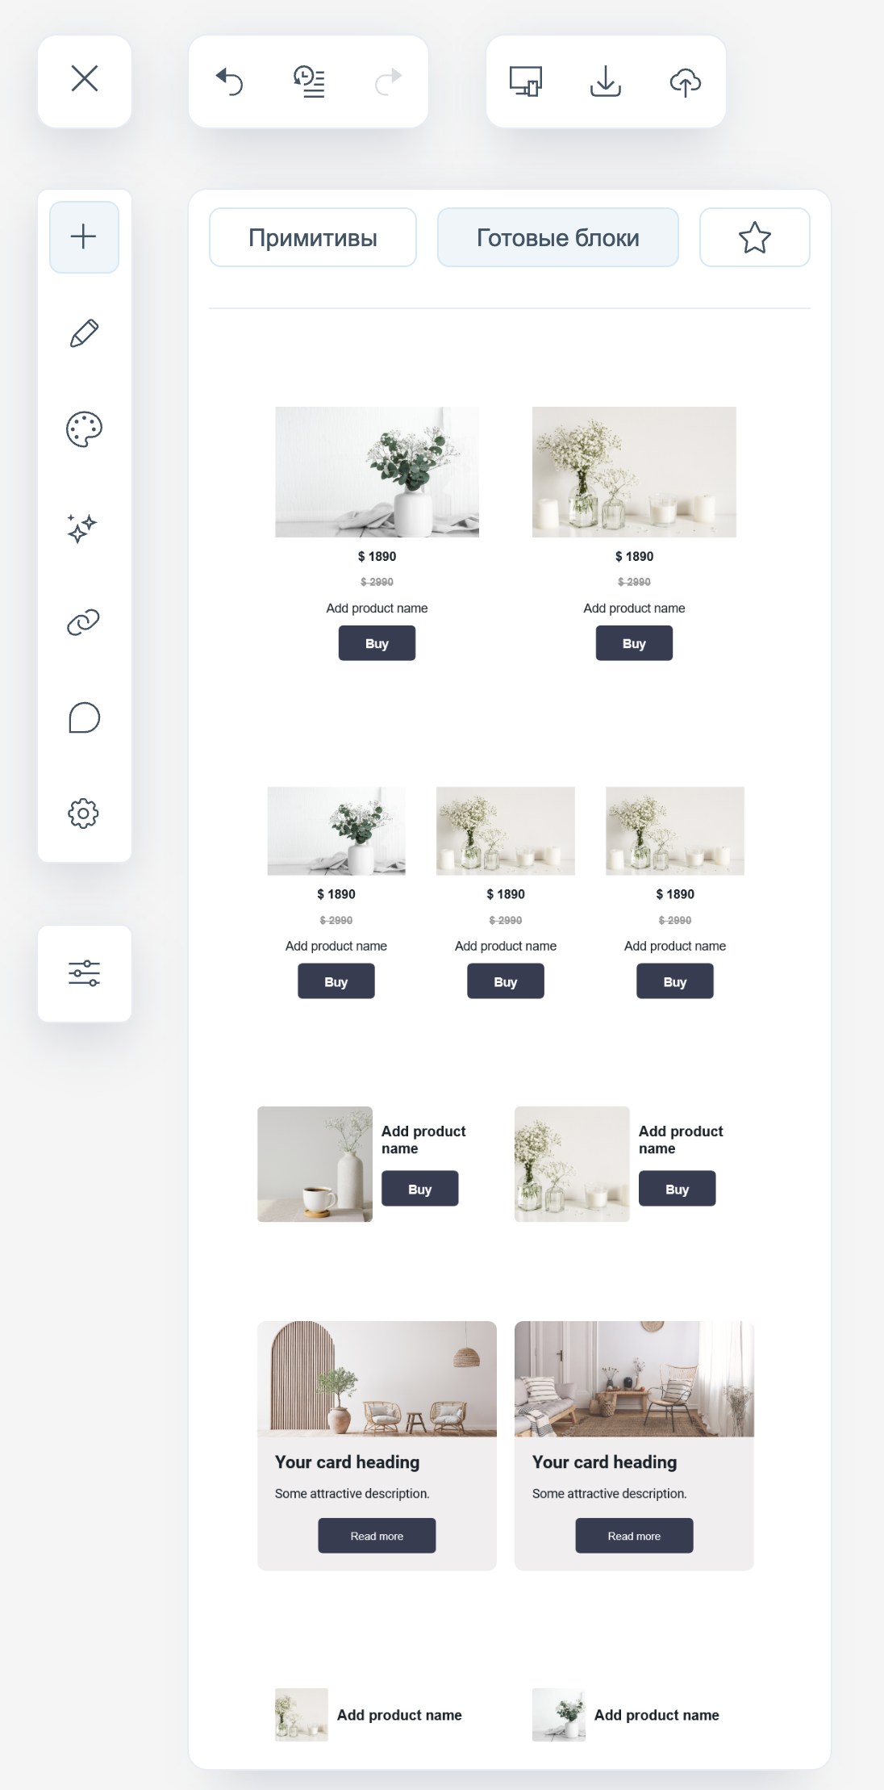Open the star favorites tab

[755, 237]
